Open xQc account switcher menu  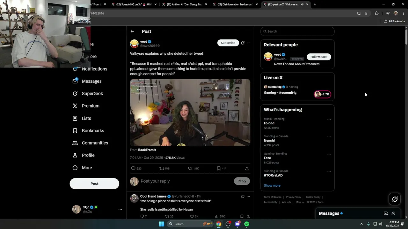tap(120, 209)
